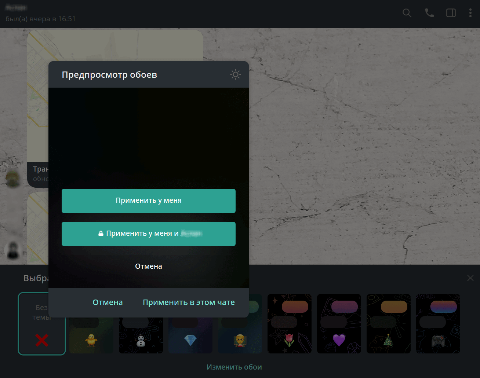
Task: Open chat search magnifier icon
Action: coord(407,13)
